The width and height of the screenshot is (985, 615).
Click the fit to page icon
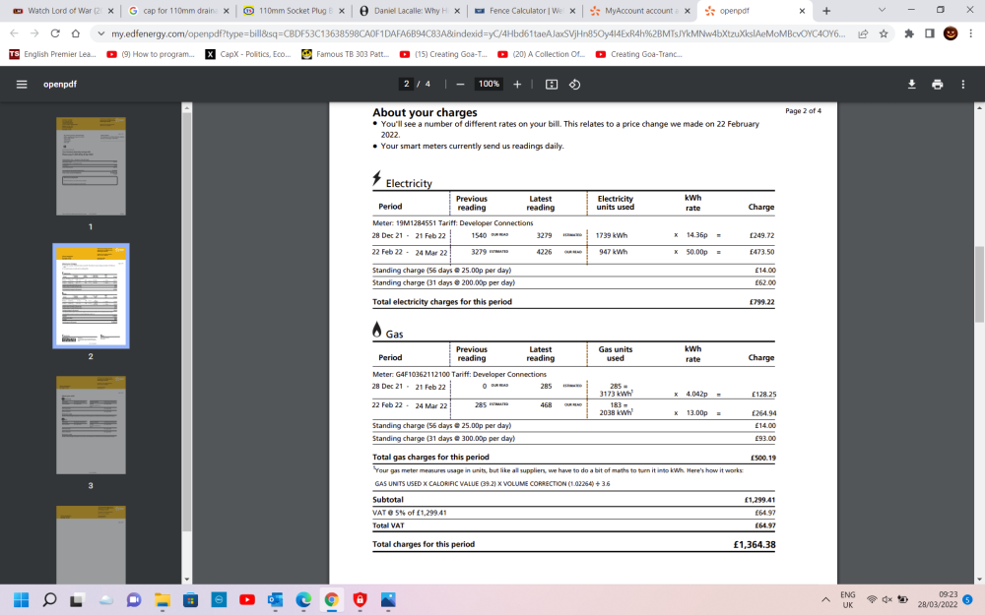[x=552, y=84]
